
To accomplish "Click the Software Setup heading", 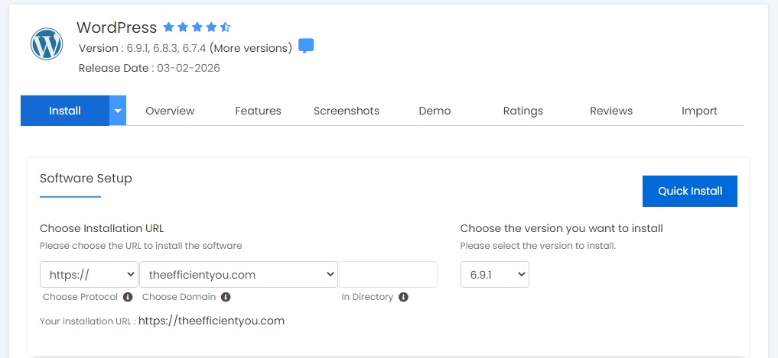I will coord(86,179).
